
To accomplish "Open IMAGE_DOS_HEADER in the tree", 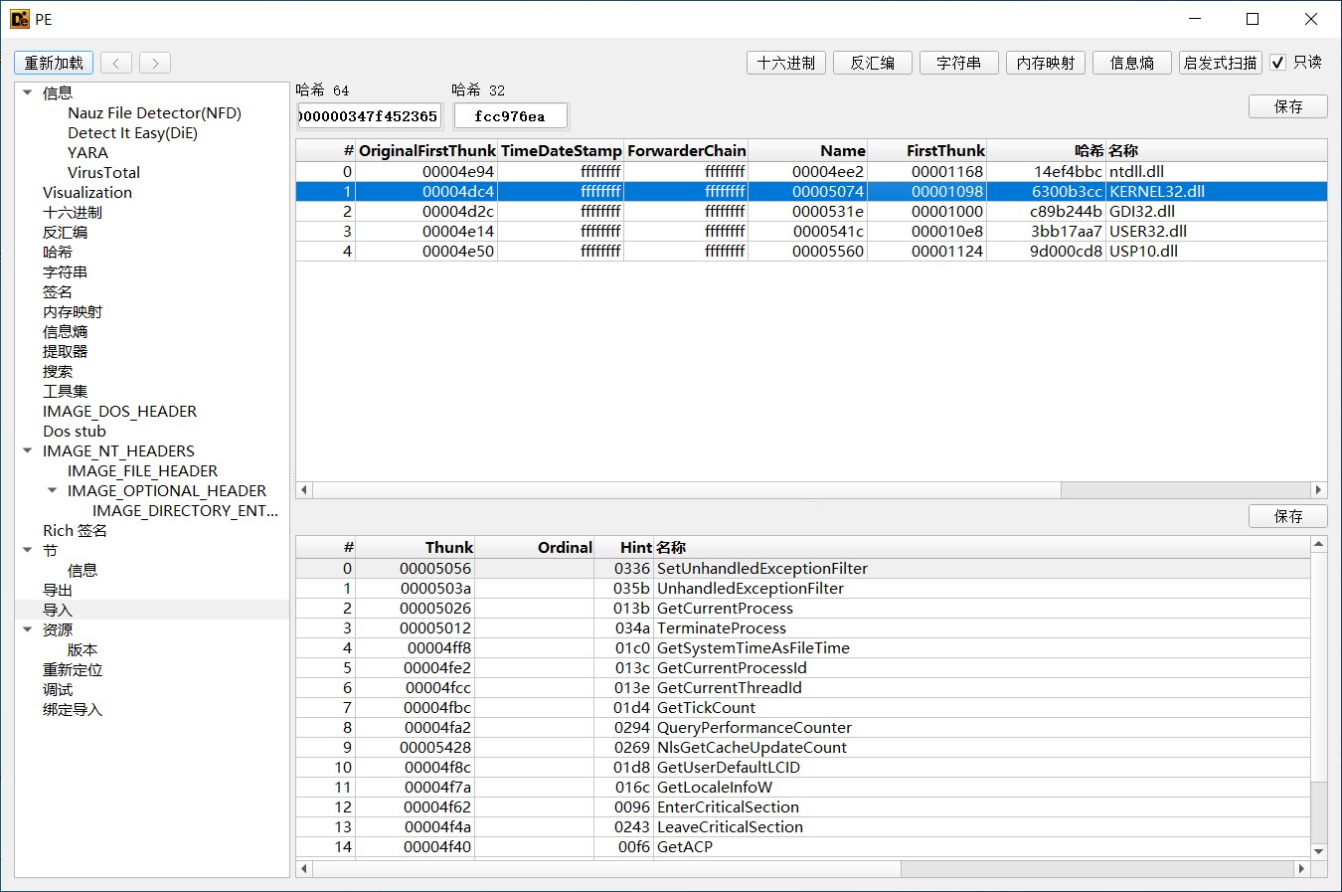I will coord(119,411).
